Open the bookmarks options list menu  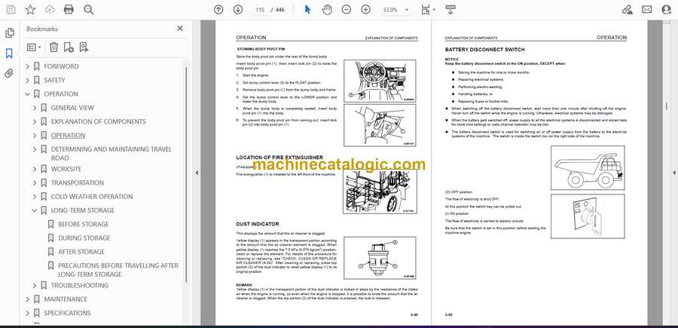click(34, 48)
